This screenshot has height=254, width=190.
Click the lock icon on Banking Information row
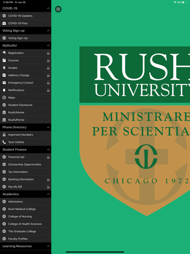pos(48,179)
